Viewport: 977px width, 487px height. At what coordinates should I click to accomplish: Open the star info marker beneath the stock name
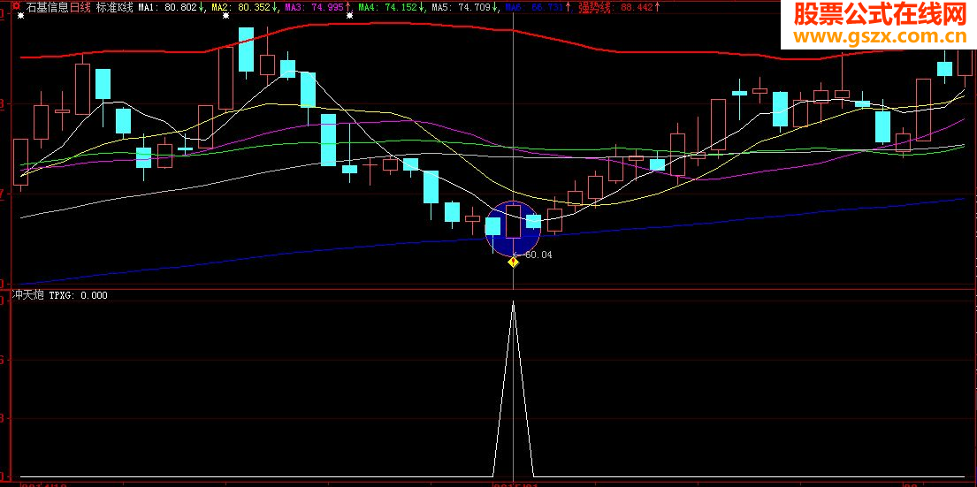pos(20,16)
